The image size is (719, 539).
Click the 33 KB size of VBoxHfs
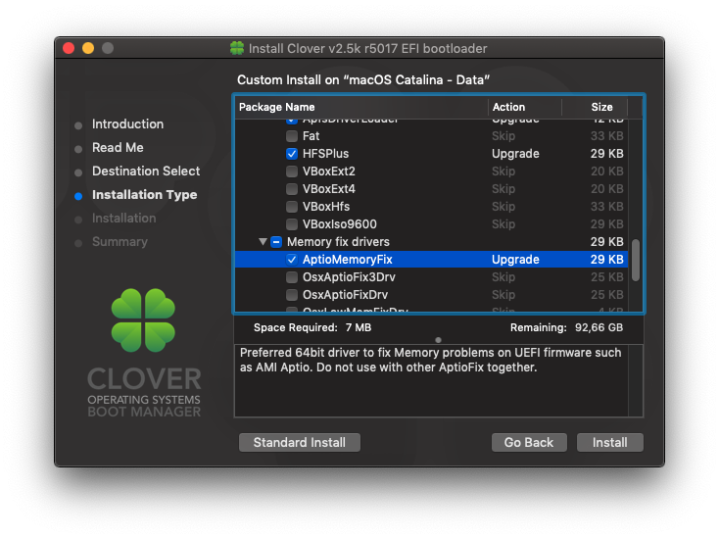pyautogui.click(x=606, y=207)
